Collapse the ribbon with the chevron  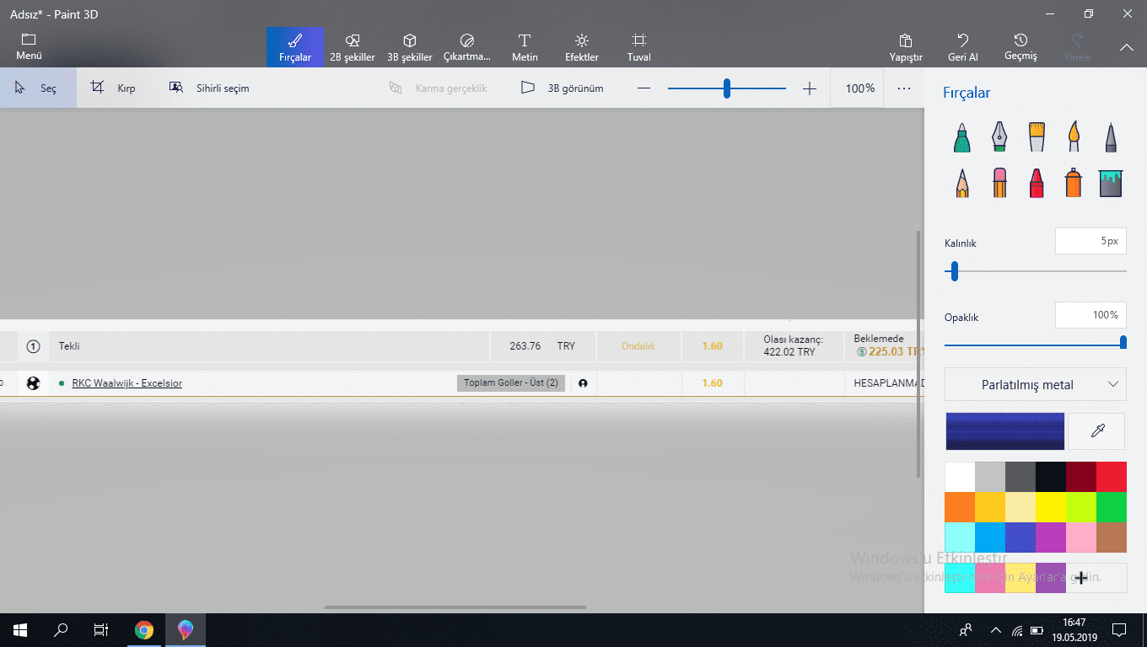pos(1127,48)
